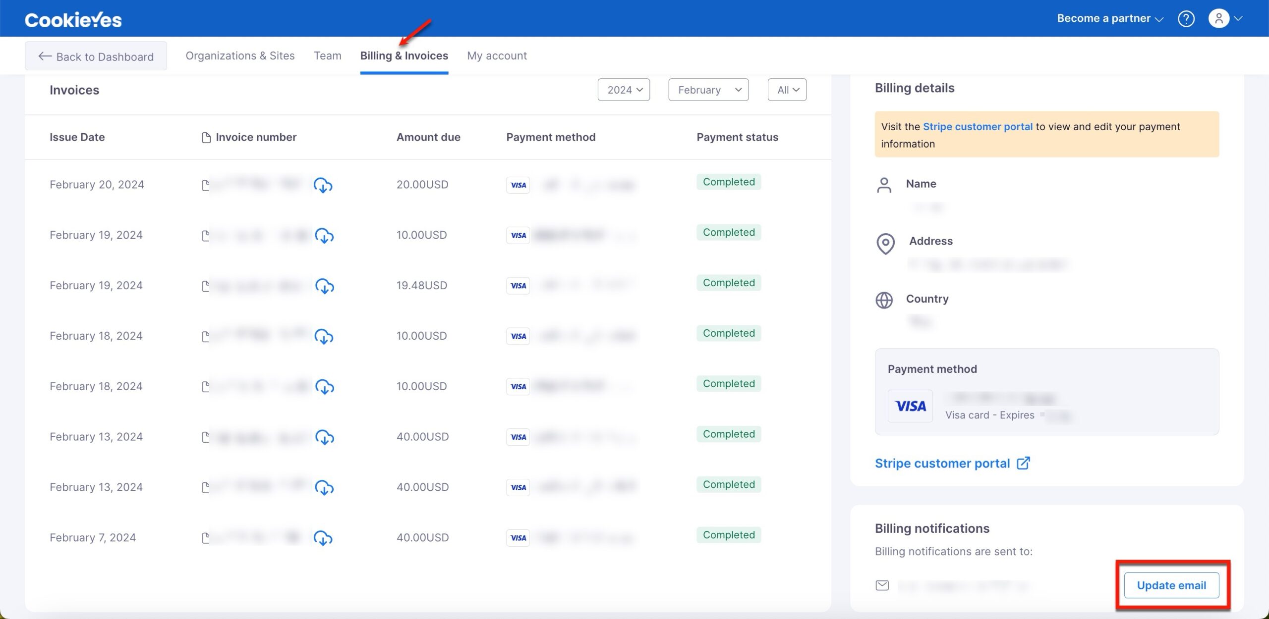Click the envelope icon under Billing notifications
This screenshot has width=1269, height=619.
click(882, 585)
